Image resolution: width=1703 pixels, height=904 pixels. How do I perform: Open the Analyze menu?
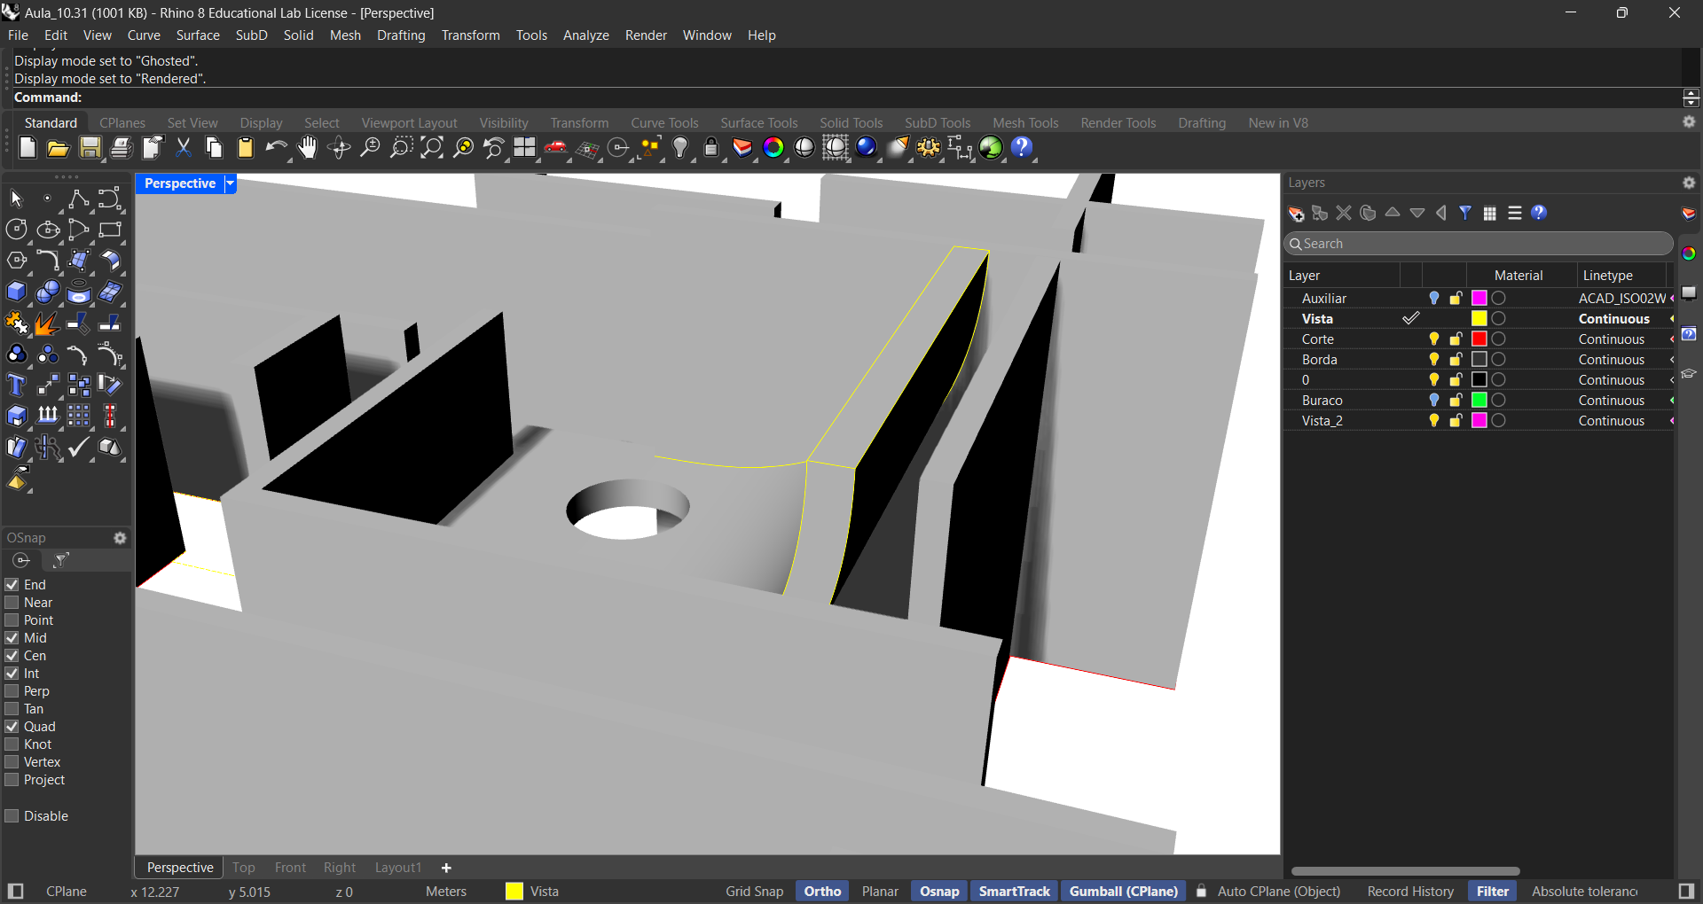[x=586, y=35]
